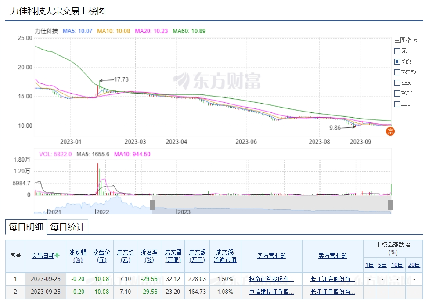This screenshot has height=306, width=429.
Task: Switch to the 每日统计 tab
Action: click(67, 227)
